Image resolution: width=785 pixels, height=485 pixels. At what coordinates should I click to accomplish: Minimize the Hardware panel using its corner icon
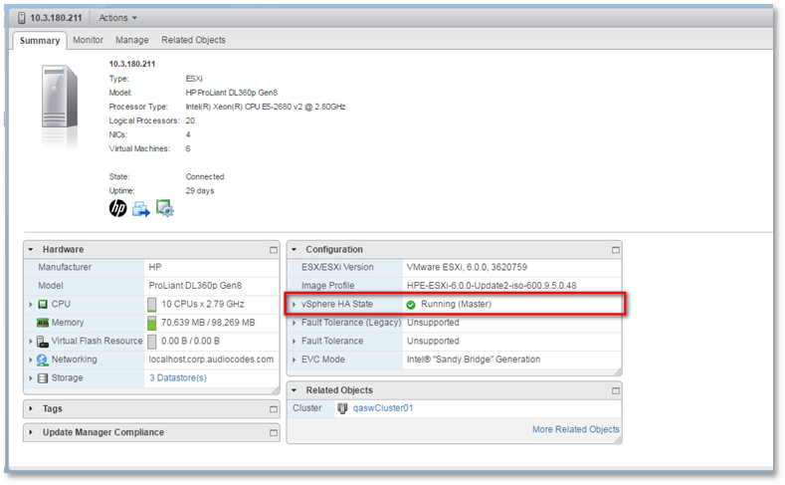[x=274, y=250]
